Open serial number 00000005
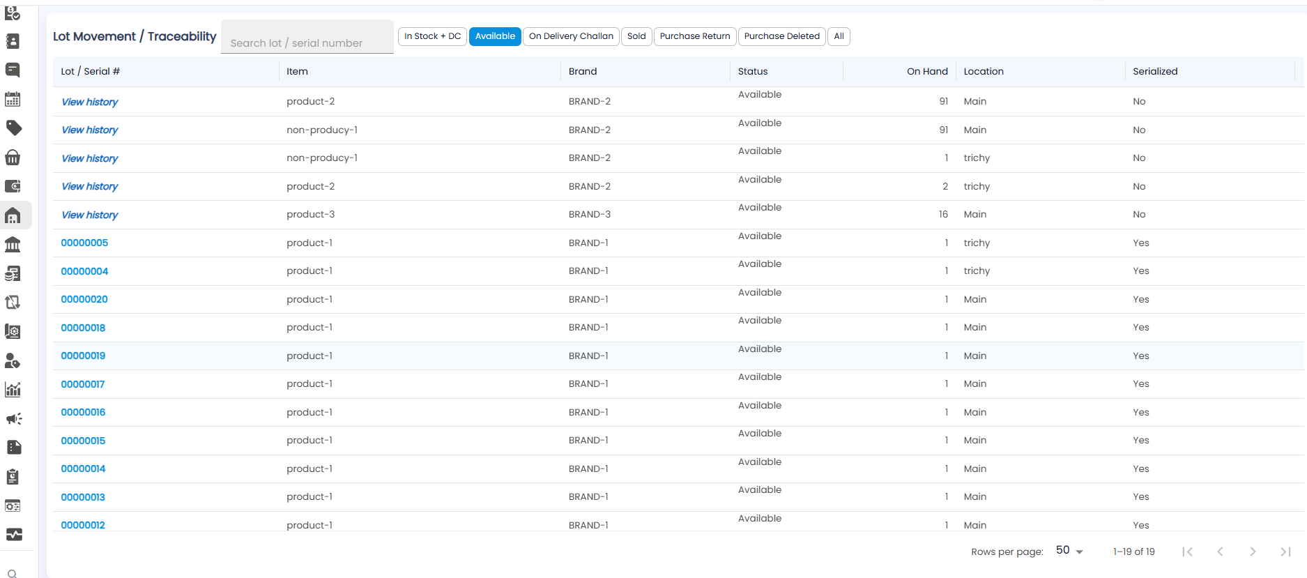The image size is (1307, 578). coord(84,243)
